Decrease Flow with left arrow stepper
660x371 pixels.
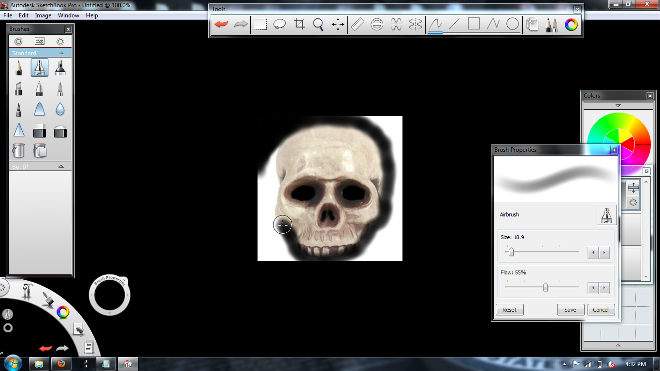click(593, 288)
